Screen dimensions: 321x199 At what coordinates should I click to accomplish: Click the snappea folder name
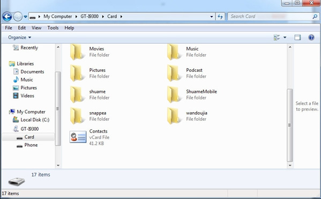tap(98, 113)
